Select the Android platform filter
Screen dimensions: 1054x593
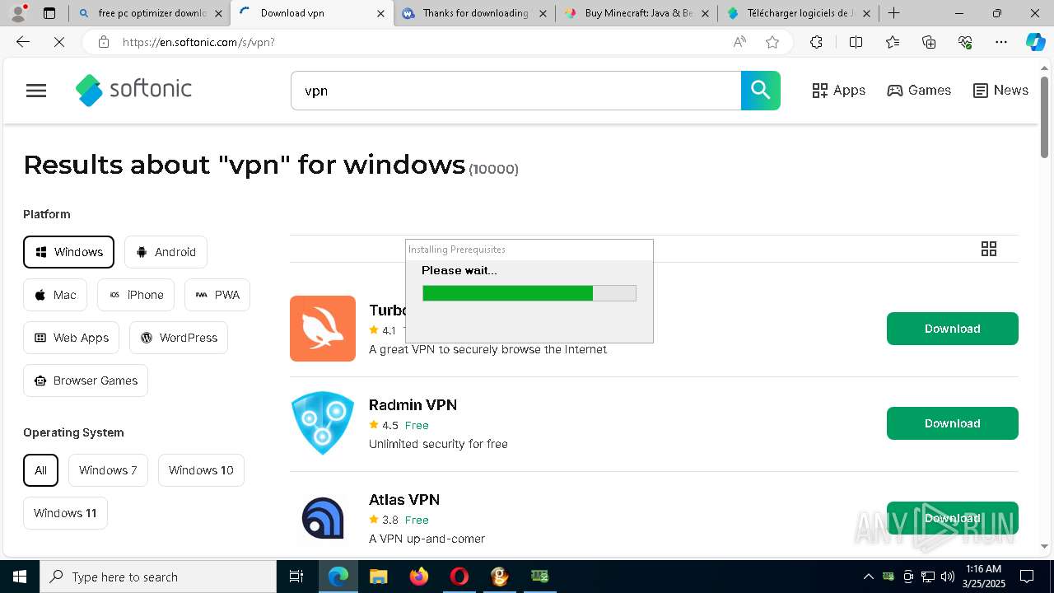166,252
